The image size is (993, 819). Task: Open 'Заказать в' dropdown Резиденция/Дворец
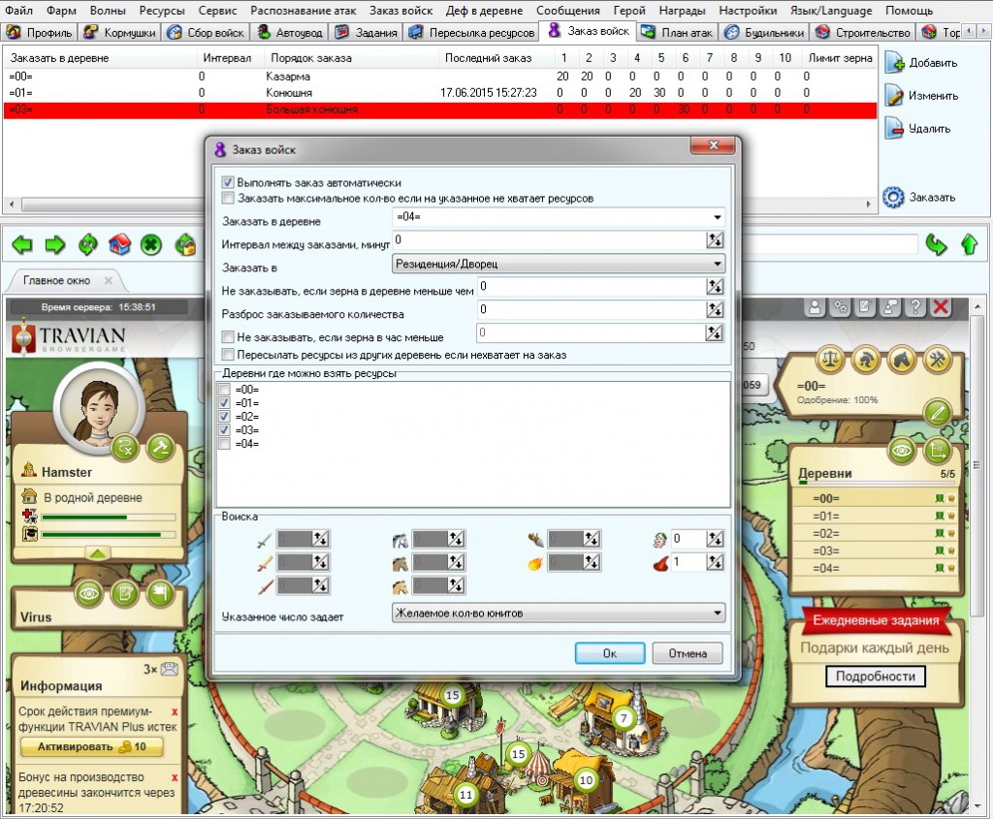pyautogui.click(x=559, y=264)
